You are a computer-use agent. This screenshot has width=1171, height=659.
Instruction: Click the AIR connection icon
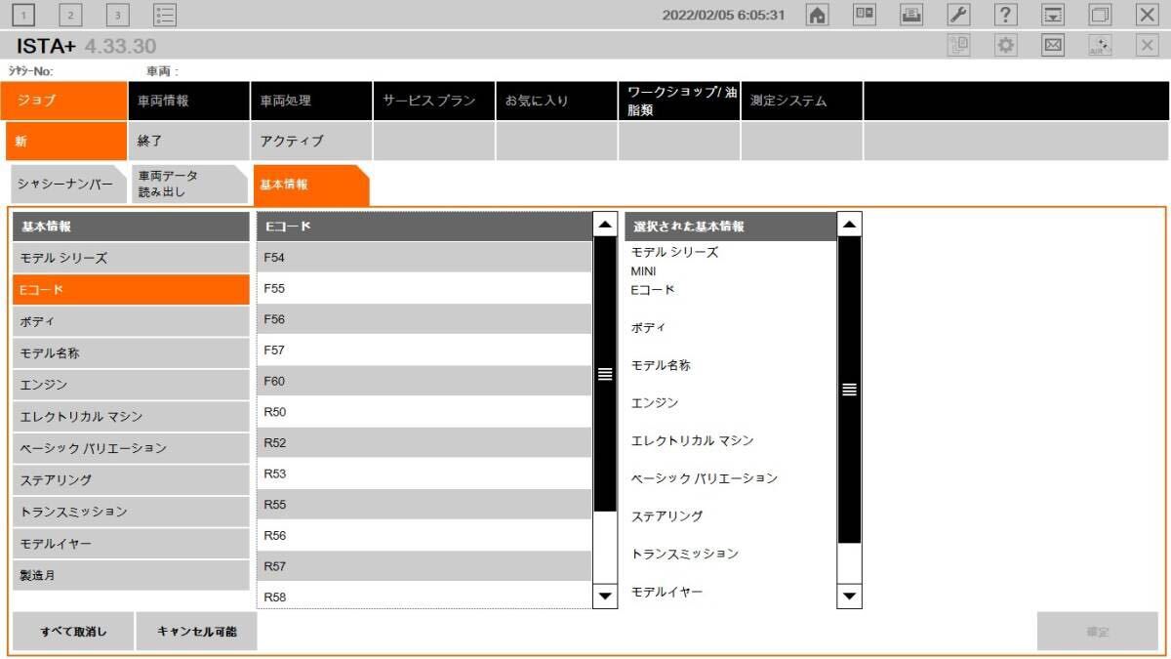coord(1099,45)
